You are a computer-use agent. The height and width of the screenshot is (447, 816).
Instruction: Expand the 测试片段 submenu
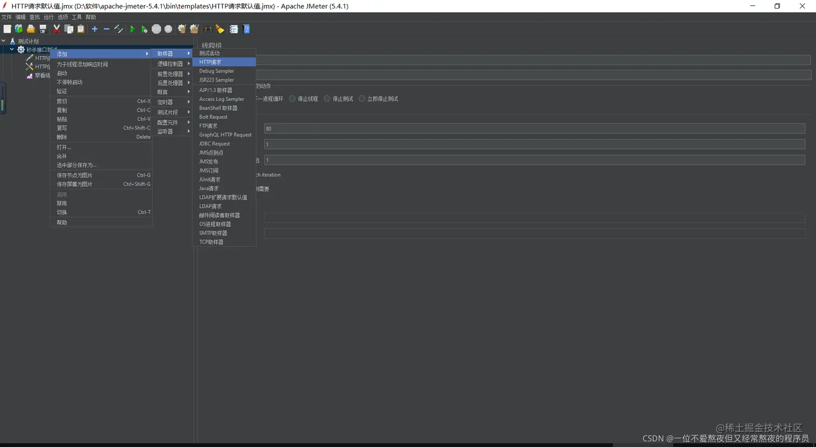(x=173, y=112)
